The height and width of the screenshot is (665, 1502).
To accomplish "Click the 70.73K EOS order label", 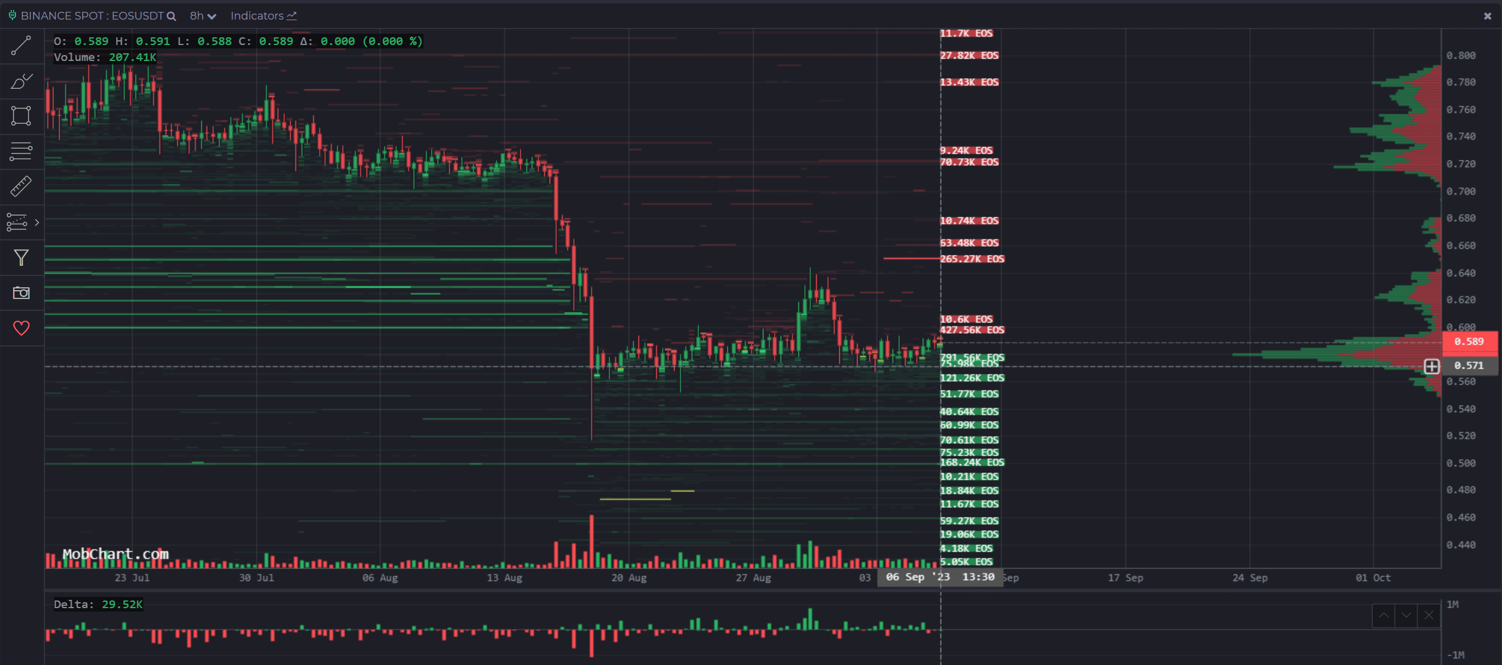I will click(969, 162).
